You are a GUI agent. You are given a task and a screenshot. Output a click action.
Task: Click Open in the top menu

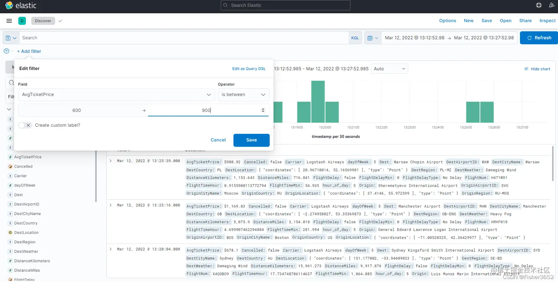click(506, 21)
